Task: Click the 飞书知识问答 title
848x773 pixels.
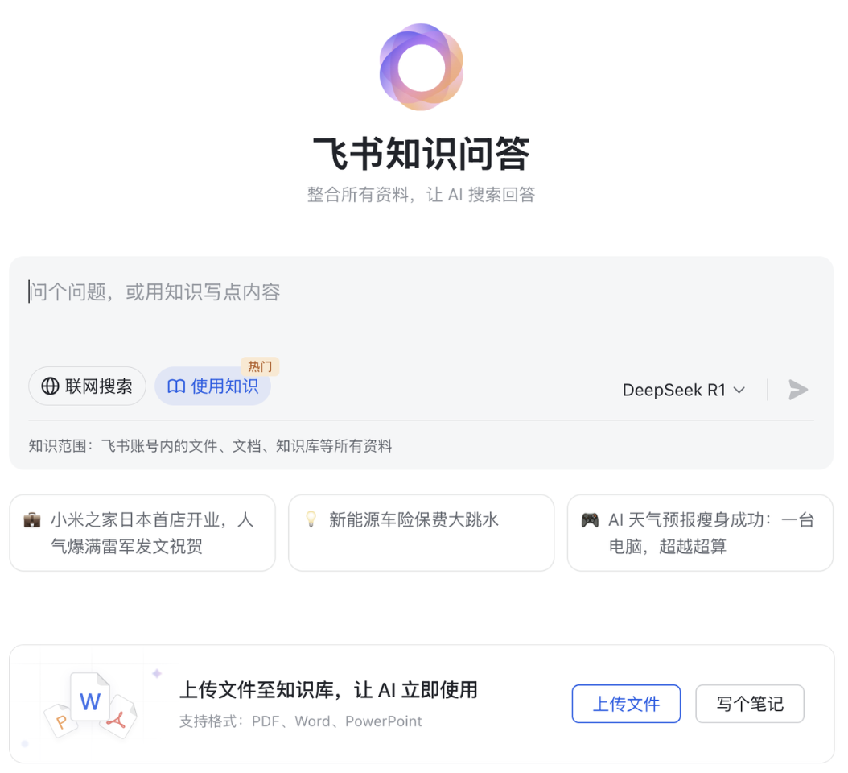Action: [x=422, y=154]
